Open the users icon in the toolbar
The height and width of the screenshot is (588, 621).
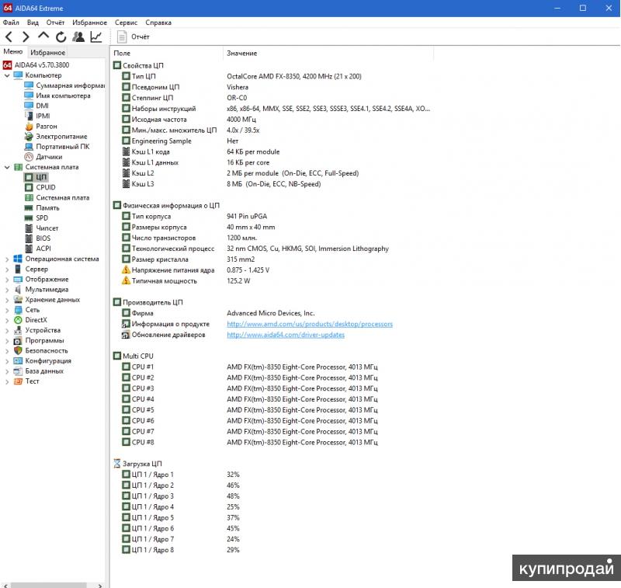tap(78, 37)
